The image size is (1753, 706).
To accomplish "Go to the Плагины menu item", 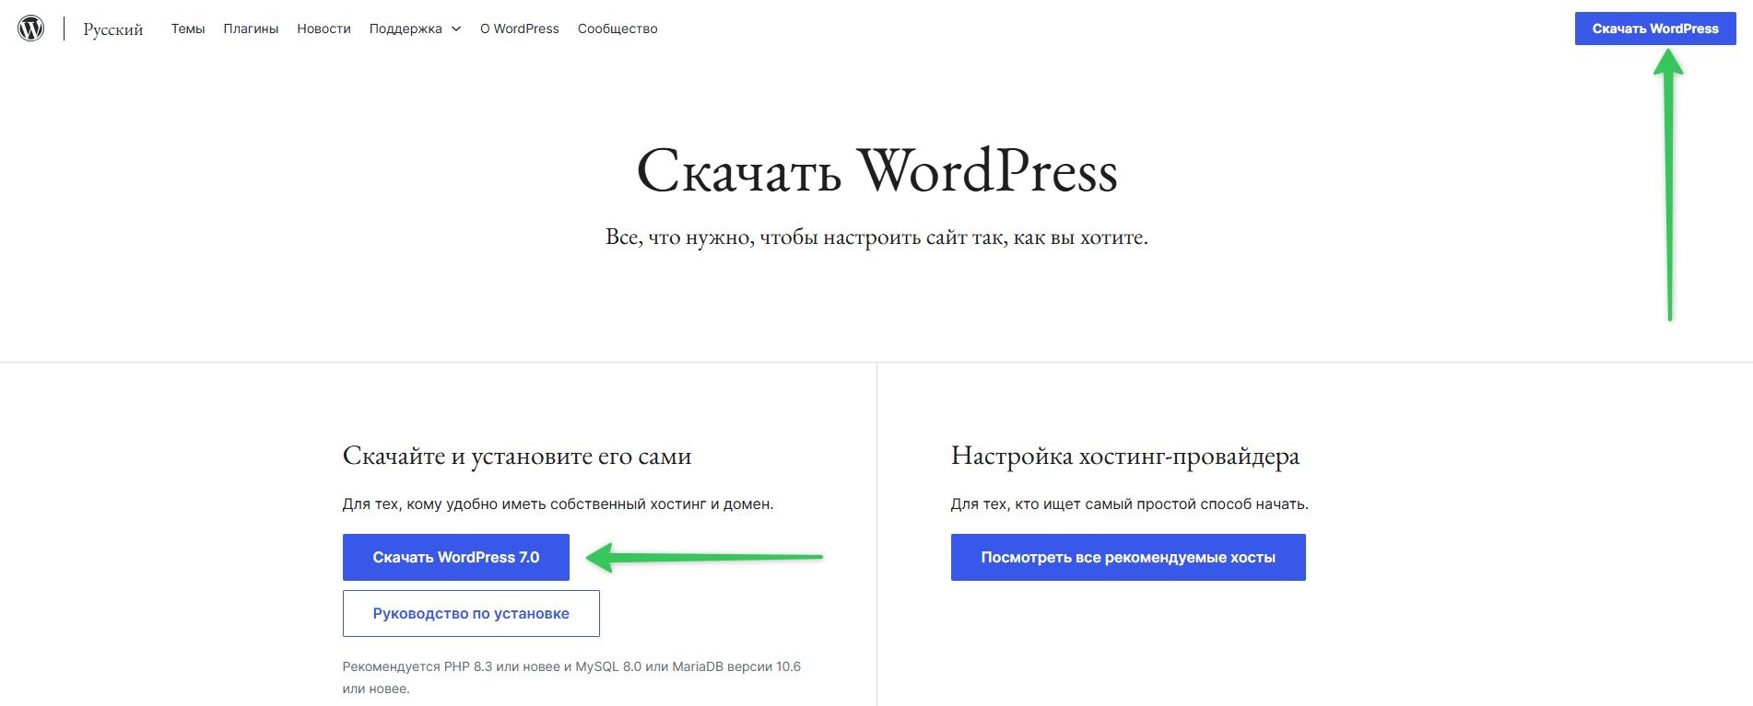I will coord(251,29).
